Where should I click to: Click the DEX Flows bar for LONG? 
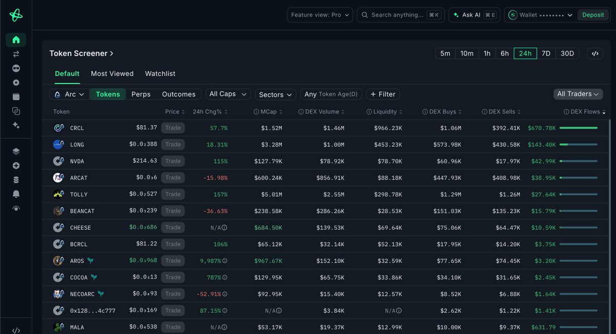[578, 144]
